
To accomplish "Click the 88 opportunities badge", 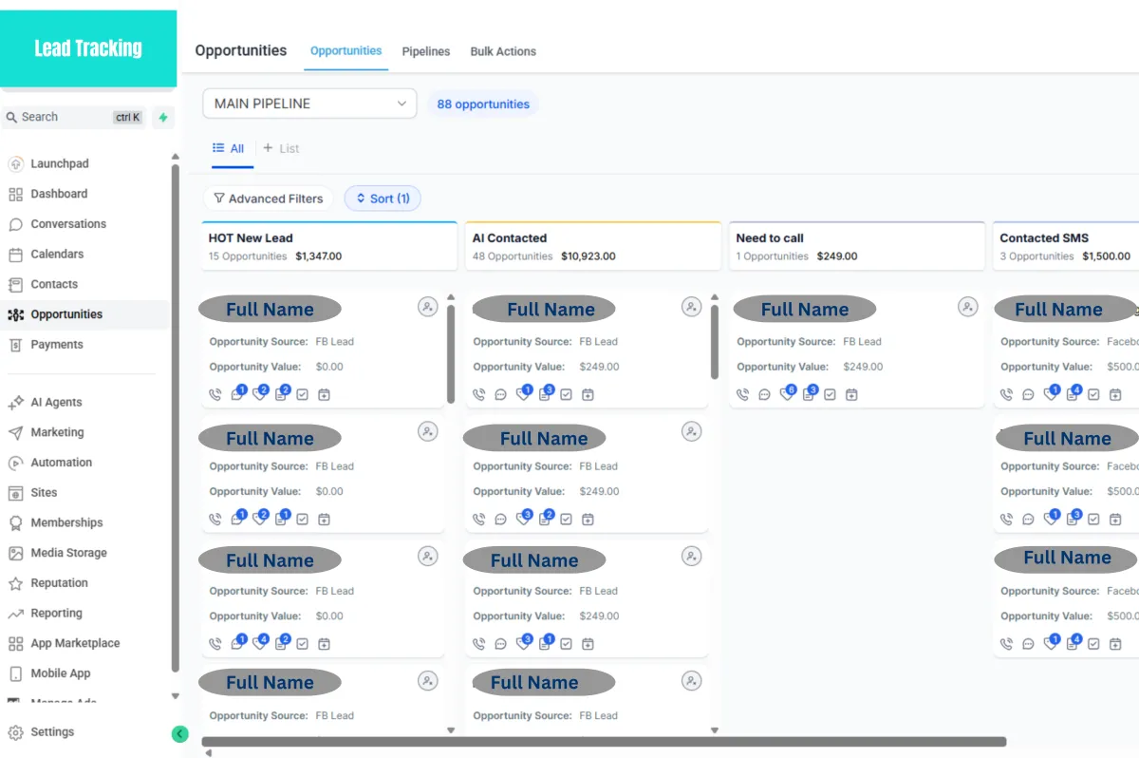I will click(x=483, y=104).
